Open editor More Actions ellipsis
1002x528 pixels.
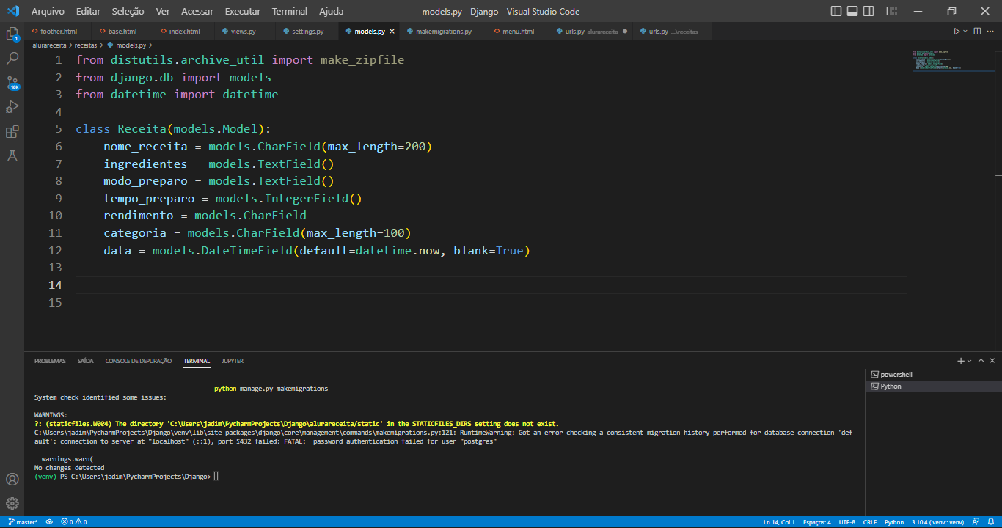click(990, 32)
